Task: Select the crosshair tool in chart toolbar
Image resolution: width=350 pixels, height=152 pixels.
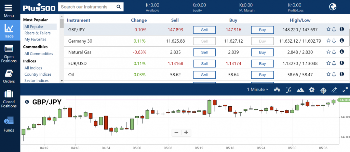Action: click(x=323, y=90)
